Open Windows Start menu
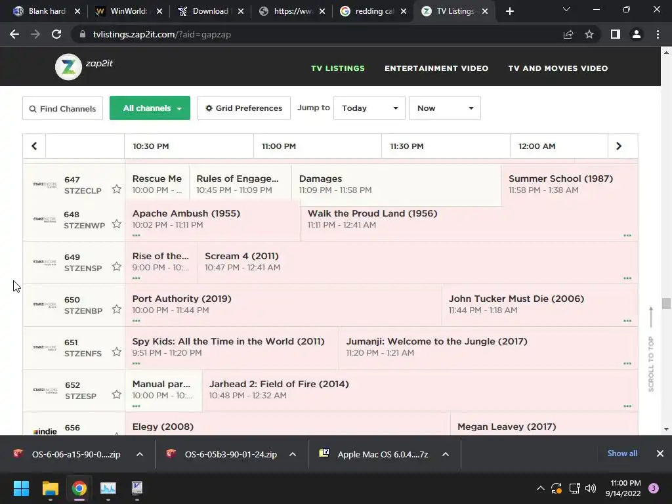672x504 pixels. [x=21, y=488]
